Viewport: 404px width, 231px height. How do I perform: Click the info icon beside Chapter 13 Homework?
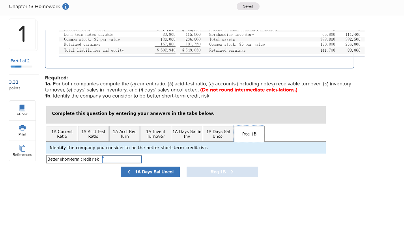point(66,6)
